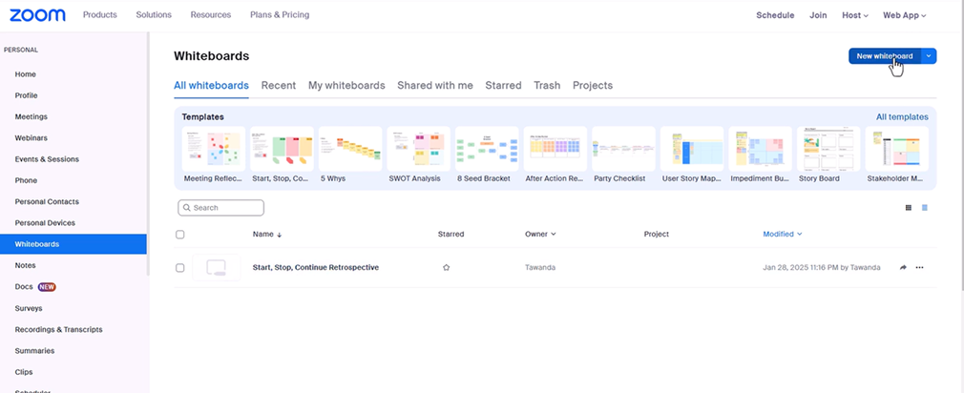Click the New whiteboard button
Screen dimensions: 964x393
click(884, 56)
